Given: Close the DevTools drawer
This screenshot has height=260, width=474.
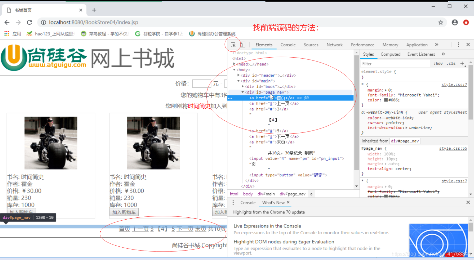Looking at the screenshot, I should tap(468, 202).
